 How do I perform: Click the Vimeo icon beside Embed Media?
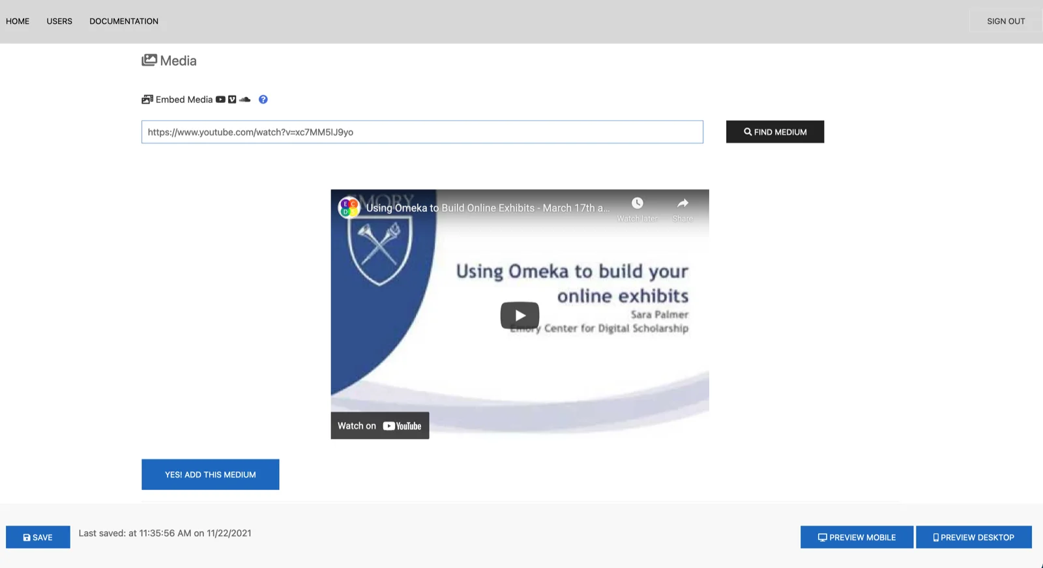point(232,100)
